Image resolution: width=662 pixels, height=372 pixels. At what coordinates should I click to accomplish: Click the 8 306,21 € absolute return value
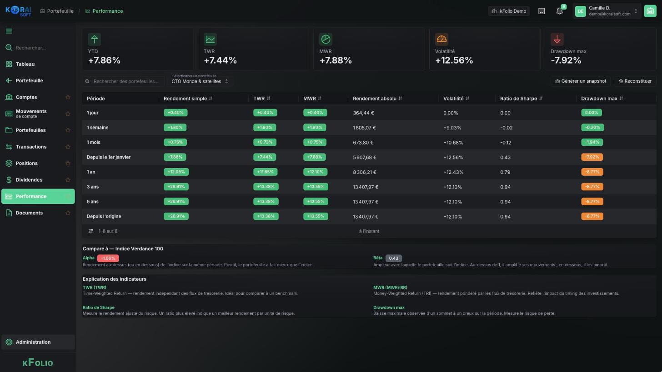(x=365, y=172)
